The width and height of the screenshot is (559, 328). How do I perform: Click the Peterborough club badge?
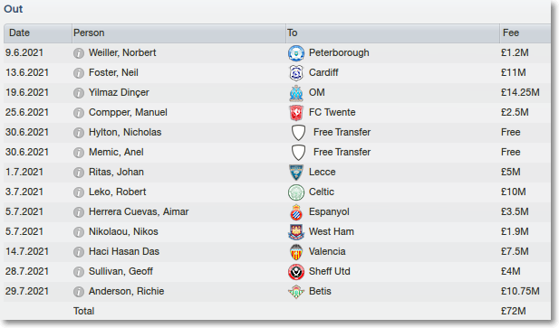[x=296, y=53]
